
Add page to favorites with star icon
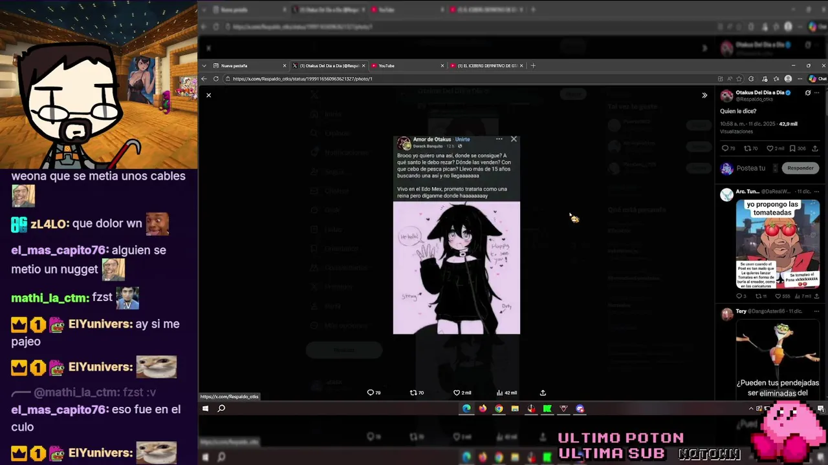pyautogui.click(x=739, y=79)
